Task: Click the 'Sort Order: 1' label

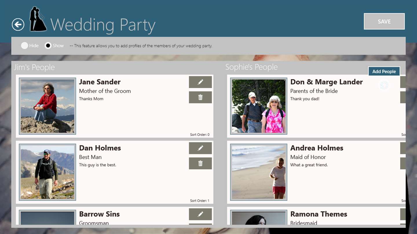Action: point(200,201)
